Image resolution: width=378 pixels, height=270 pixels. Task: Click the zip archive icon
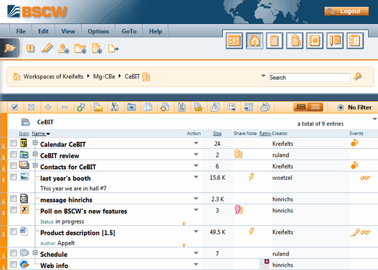click(x=181, y=107)
